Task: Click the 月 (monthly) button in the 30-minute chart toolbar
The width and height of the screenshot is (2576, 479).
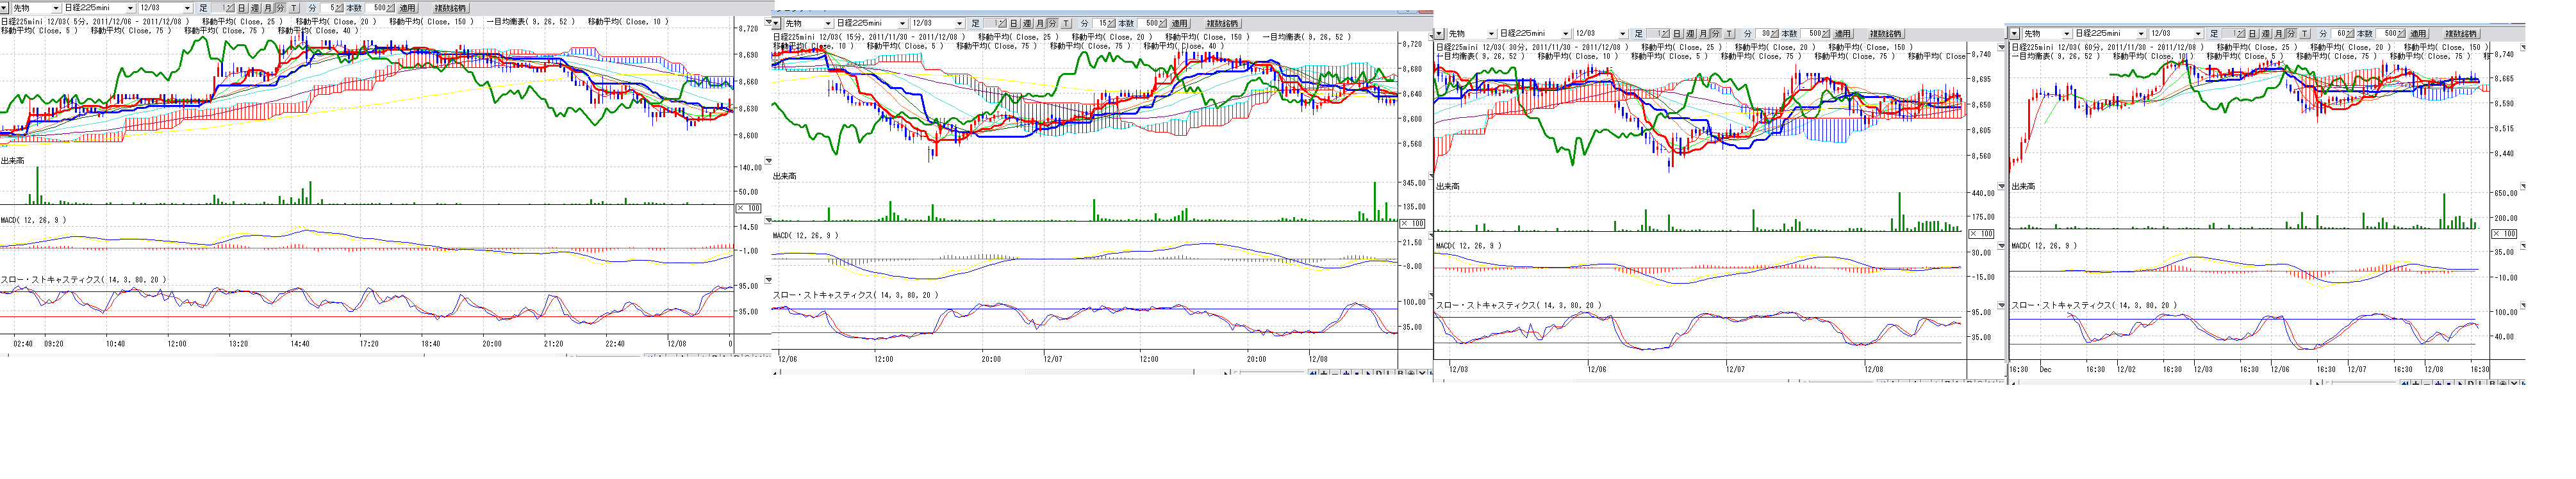Action: coord(1704,34)
